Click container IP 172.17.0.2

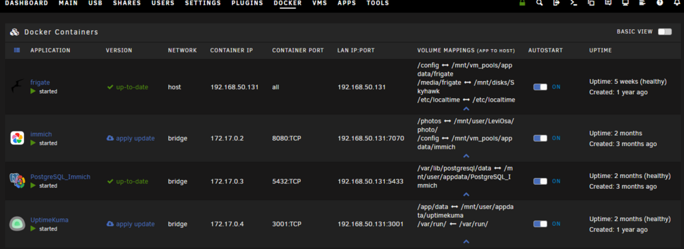click(227, 138)
